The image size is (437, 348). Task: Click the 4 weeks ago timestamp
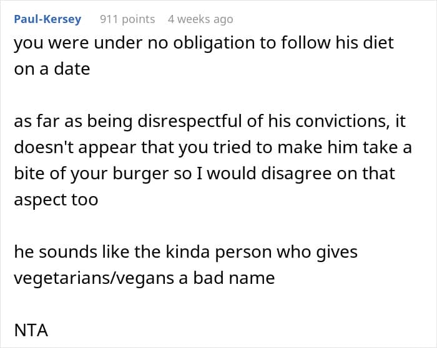[200, 19]
